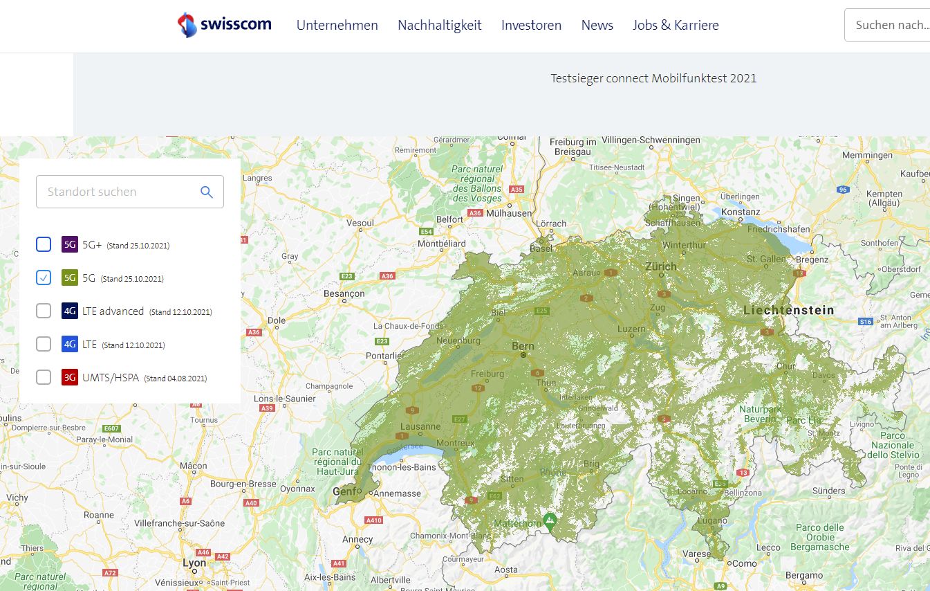Click the UMTS/HSPA (Stand 04.08.2021) label
Screen dimensions: 930x591
pos(145,378)
